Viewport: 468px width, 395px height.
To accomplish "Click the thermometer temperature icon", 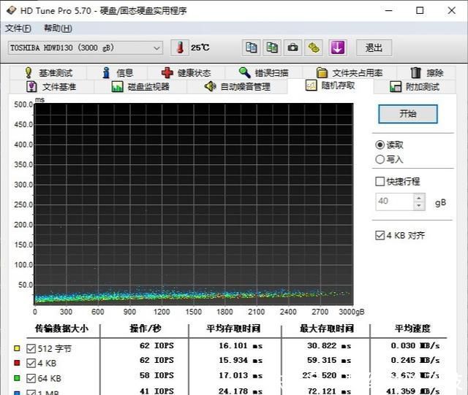I will [x=180, y=47].
